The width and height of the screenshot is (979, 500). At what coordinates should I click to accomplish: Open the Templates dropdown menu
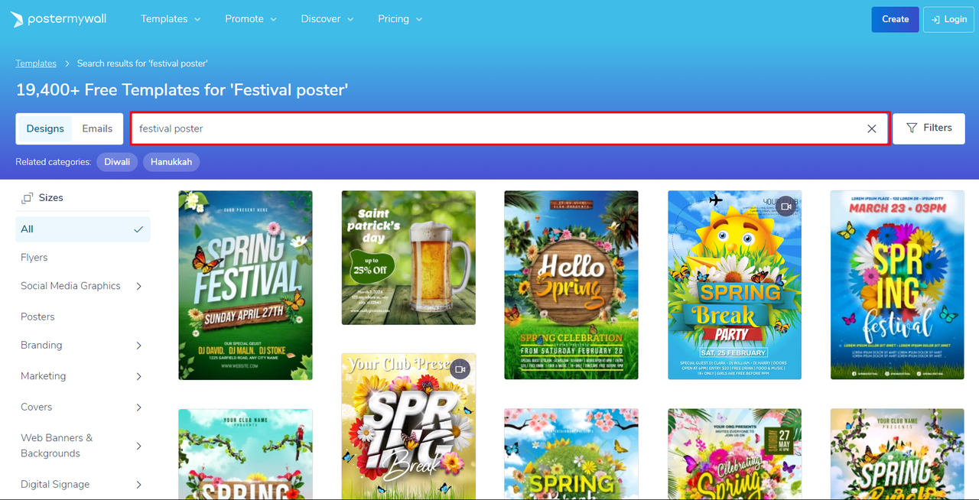tap(171, 19)
